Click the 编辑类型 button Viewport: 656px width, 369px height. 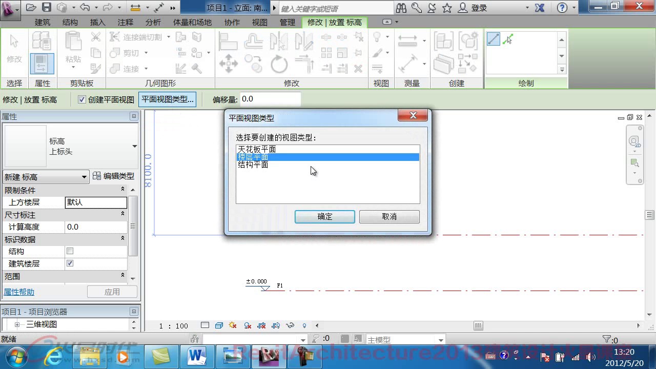(x=113, y=176)
